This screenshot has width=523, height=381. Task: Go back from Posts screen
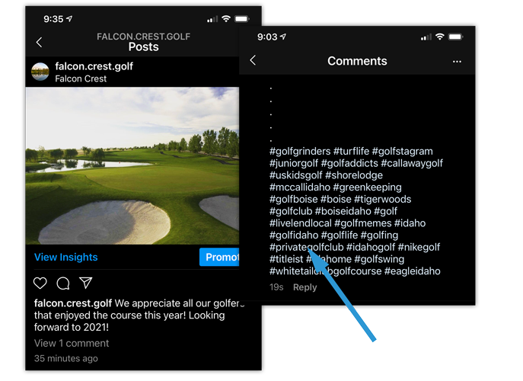(39, 42)
